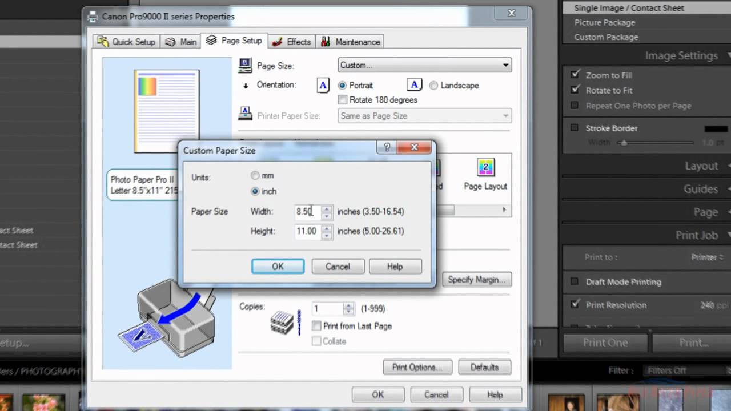Toggle Repeat One Photo per Page checkbox
Viewport: 731px width, 411px height.
575,106
